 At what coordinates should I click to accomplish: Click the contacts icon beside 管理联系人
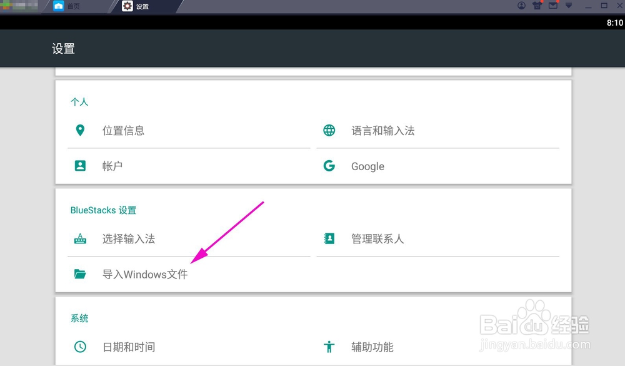[x=329, y=238]
